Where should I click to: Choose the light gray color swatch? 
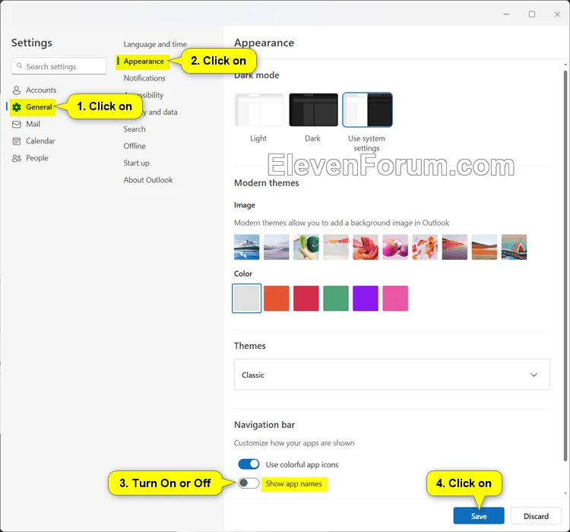(246, 299)
